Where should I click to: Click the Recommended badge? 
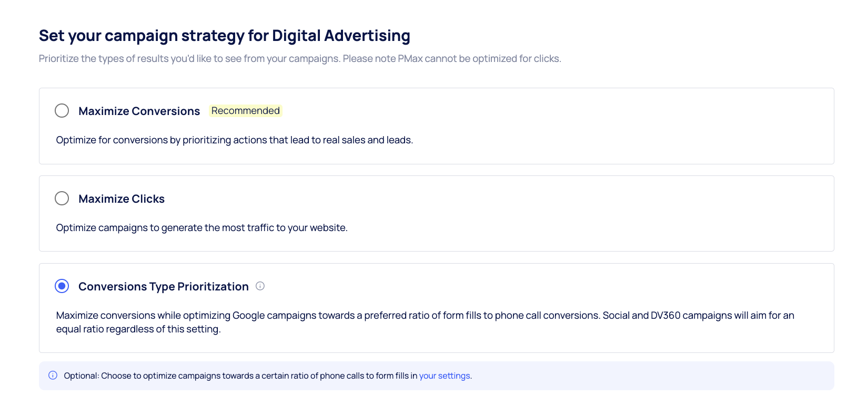[x=246, y=111]
